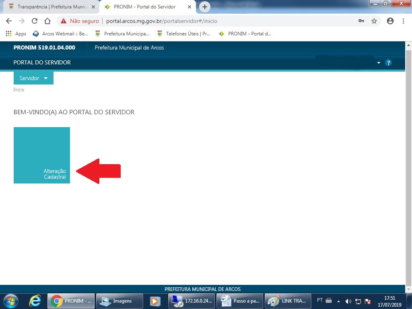Launch Internet Explorer from the taskbar
This screenshot has height=309, width=412.
pyautogui.click(x=35, y=301)
